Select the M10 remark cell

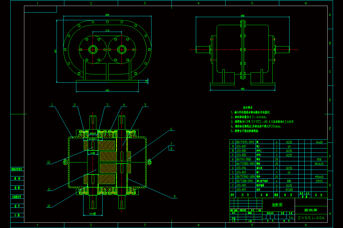(x=319, y=160)
